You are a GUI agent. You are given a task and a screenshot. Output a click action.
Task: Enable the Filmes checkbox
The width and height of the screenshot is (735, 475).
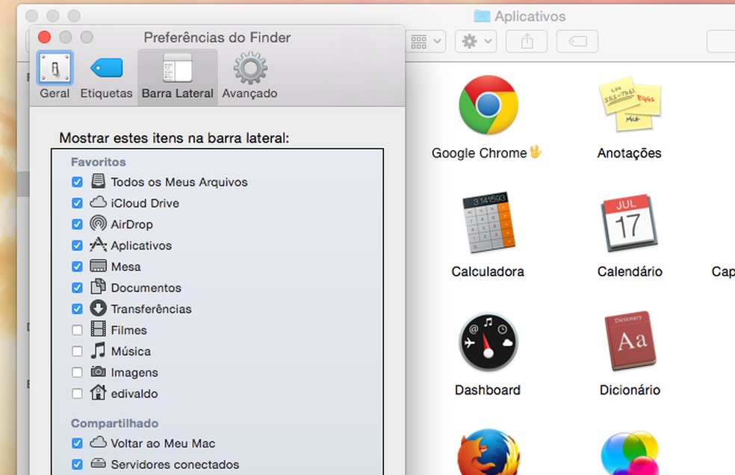tap(78, 330)
